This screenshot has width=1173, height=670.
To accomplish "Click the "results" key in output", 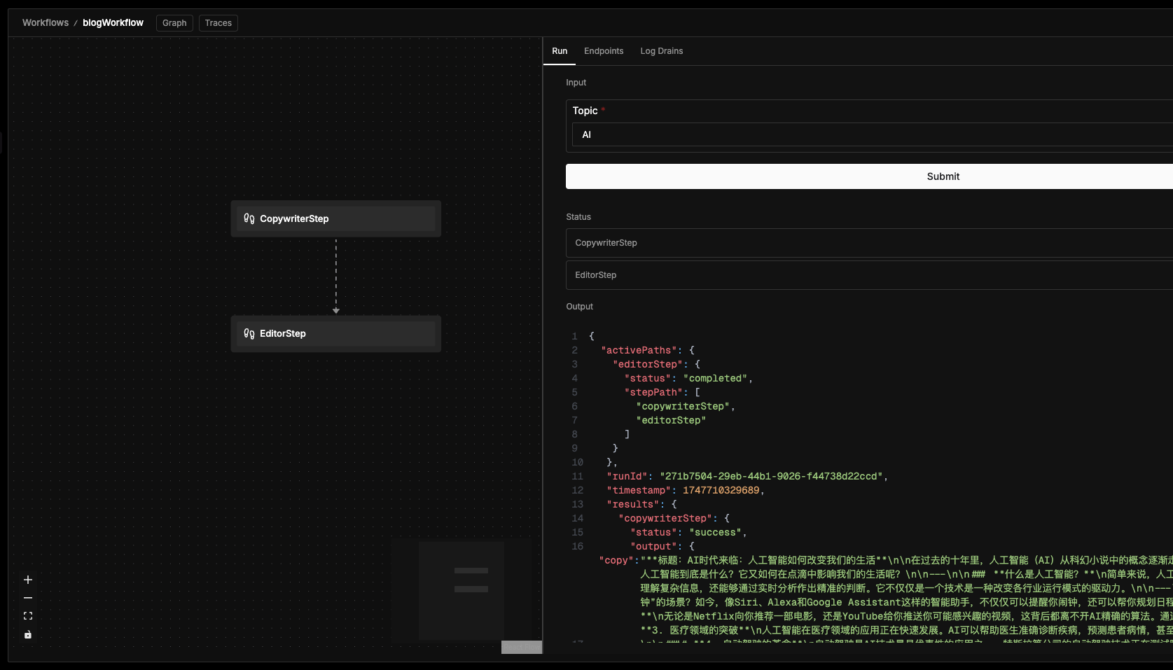I will click(x=633, y=504).
